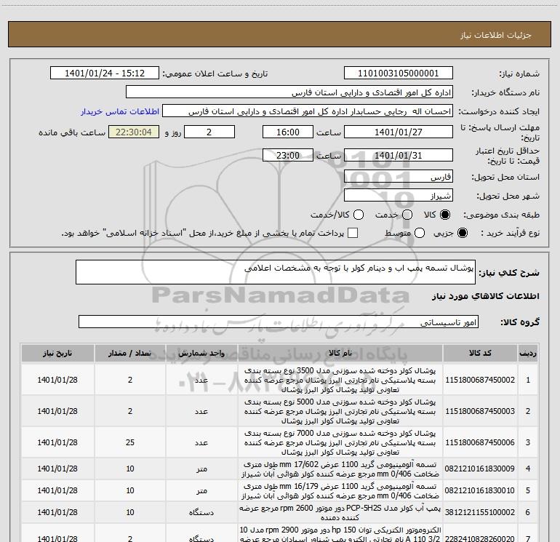Click item code 228241082826​0020
Viewport: 560px width, 542px height.
pyautogui.click(x=480, y=538)
